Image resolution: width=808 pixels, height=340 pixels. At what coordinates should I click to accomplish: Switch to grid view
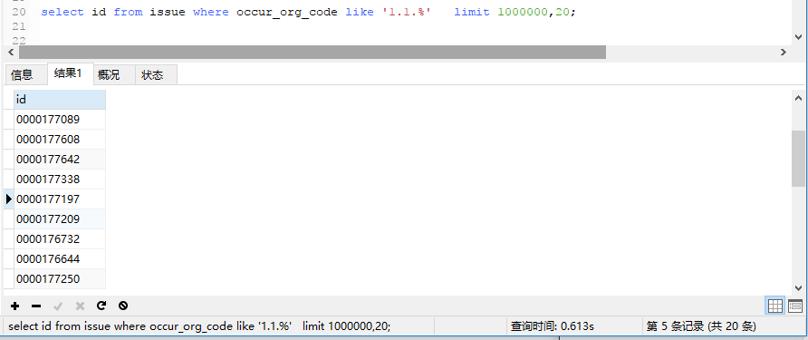(775, 306)
